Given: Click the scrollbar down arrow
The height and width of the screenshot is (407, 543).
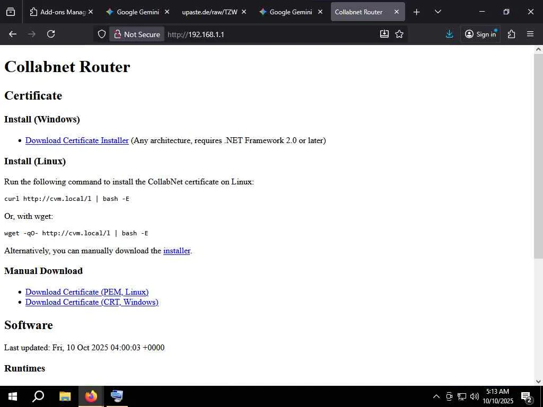Looking at the screenshot, I should pyautogui.click(x=538, y=382).
